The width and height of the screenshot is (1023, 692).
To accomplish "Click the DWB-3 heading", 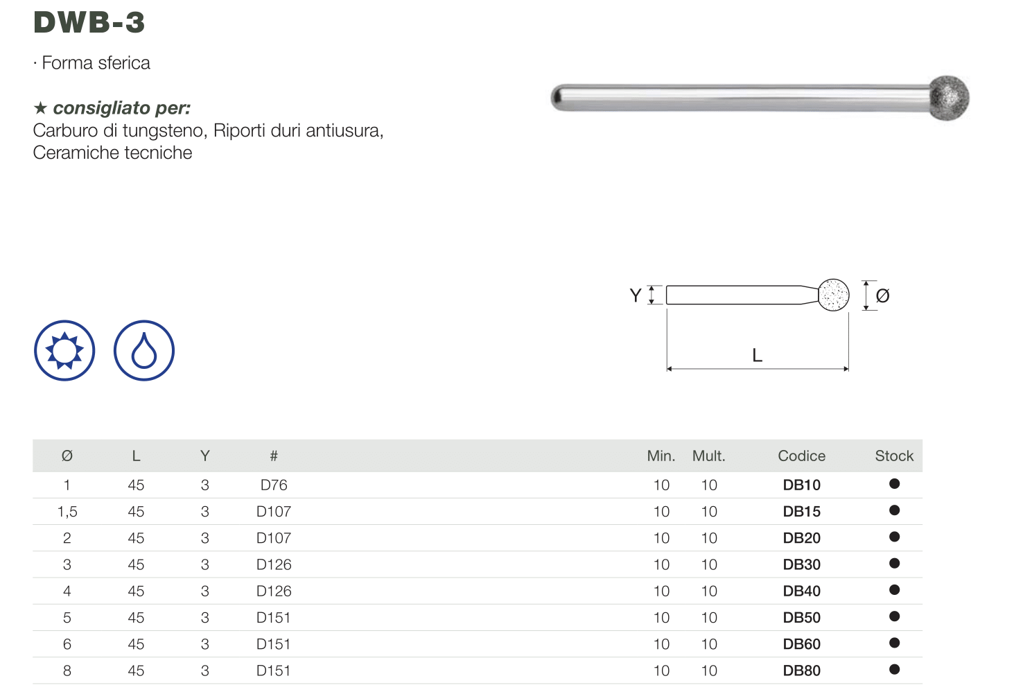I will click(x=89, y=22).
